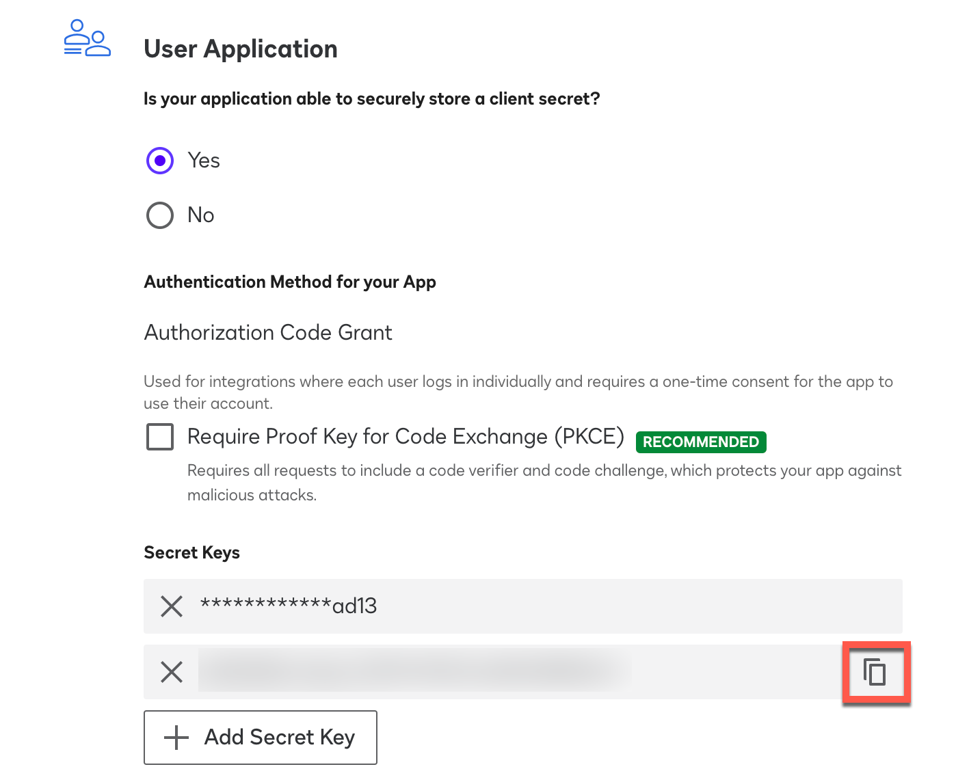Click the plus icon in Add Secret Key
Viewport: 956px width, 782px height.
tap(176, 738)
